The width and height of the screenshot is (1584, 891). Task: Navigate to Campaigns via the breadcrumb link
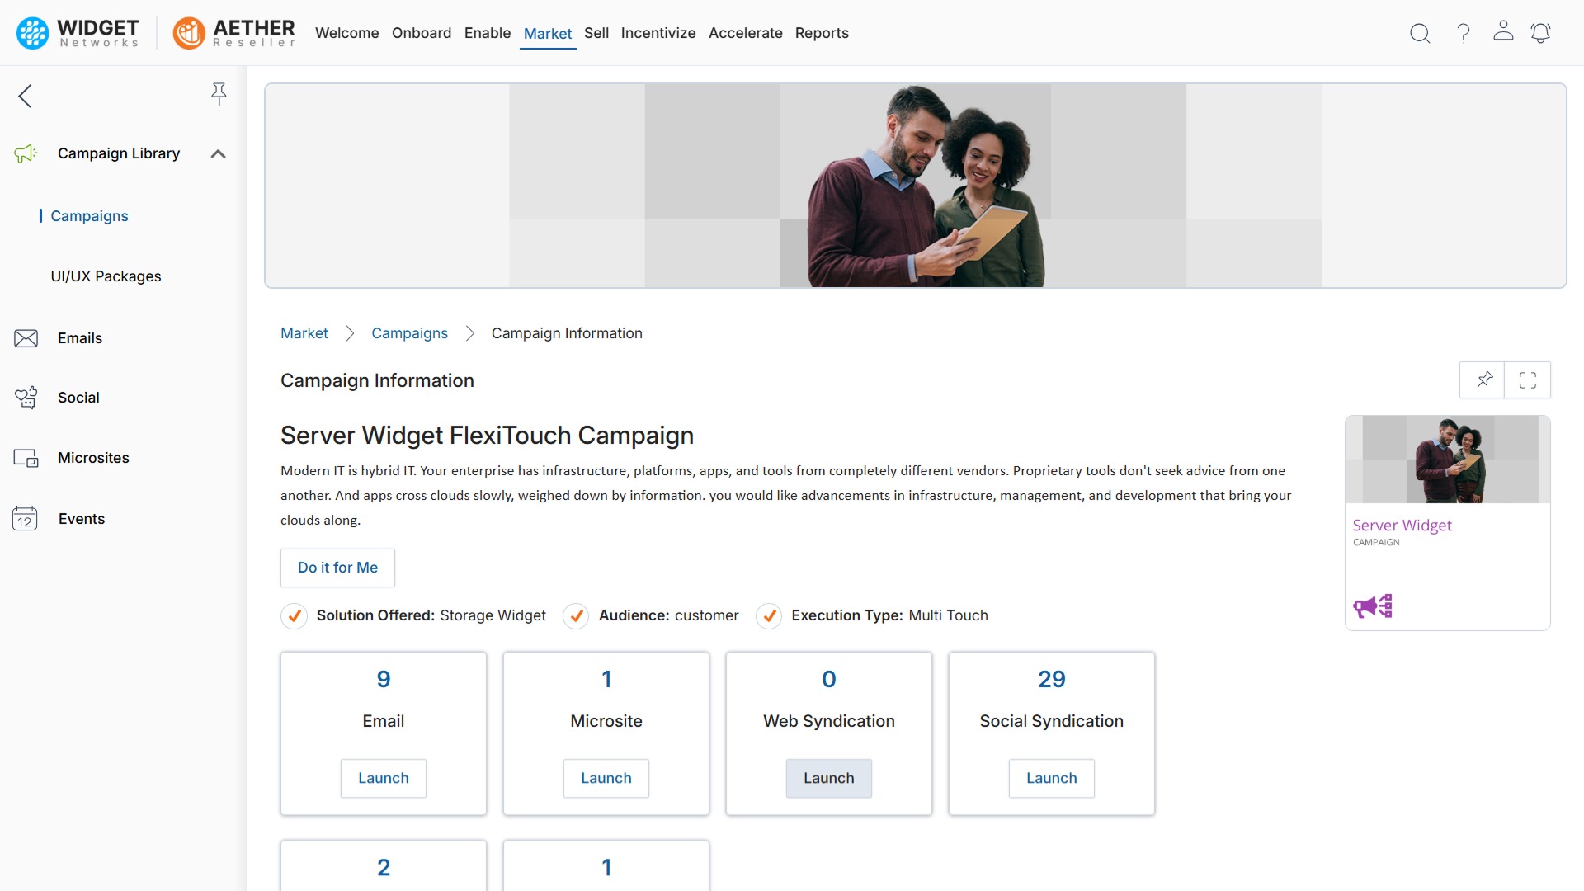tap(409, 333)
